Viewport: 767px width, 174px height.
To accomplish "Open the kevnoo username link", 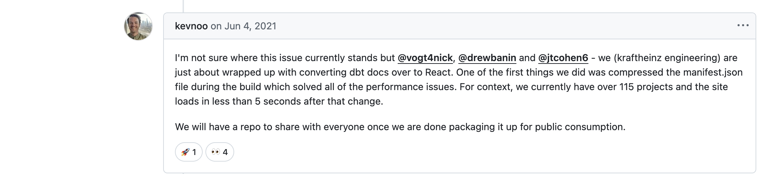I will tap(191, 26).
